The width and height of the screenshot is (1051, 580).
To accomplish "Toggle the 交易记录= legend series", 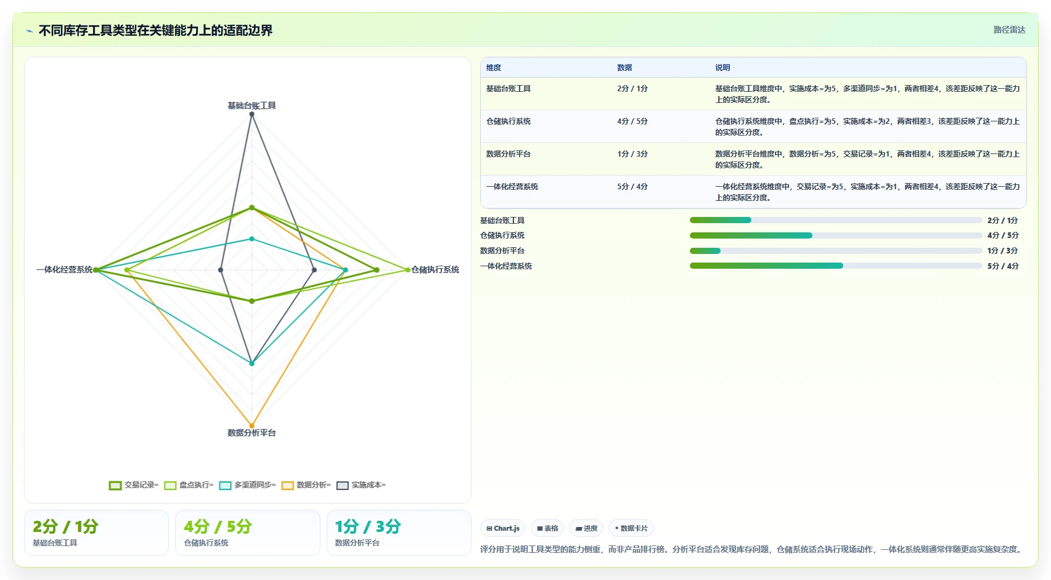I will click(134, 485).
